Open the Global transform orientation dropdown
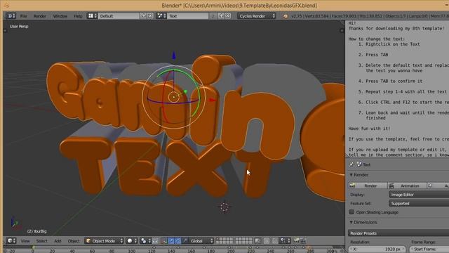 pyautogui.click(x=201, y=241)
